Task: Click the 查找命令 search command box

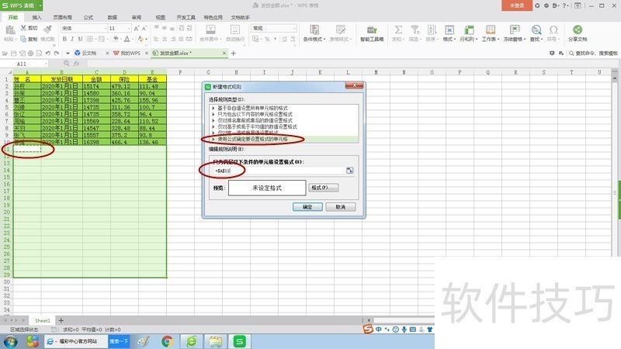Action: [593, 53]
